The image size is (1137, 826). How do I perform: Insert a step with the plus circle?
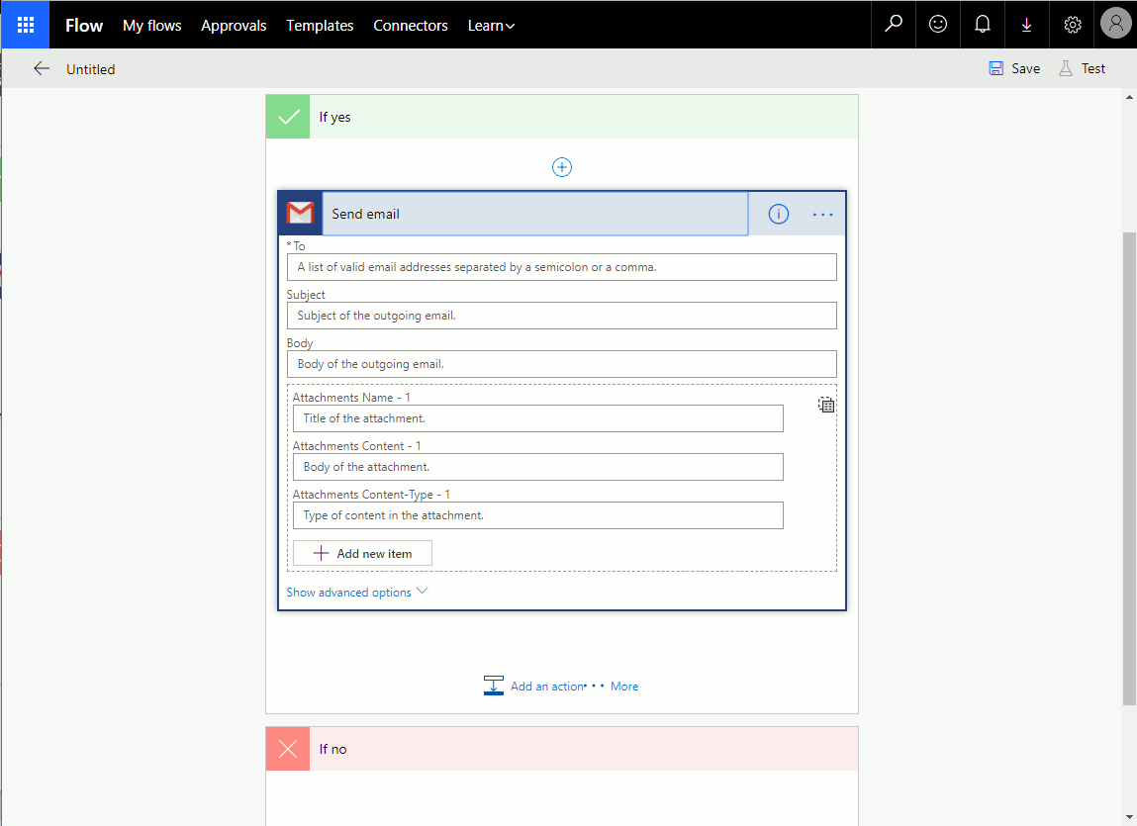point(562,167)
